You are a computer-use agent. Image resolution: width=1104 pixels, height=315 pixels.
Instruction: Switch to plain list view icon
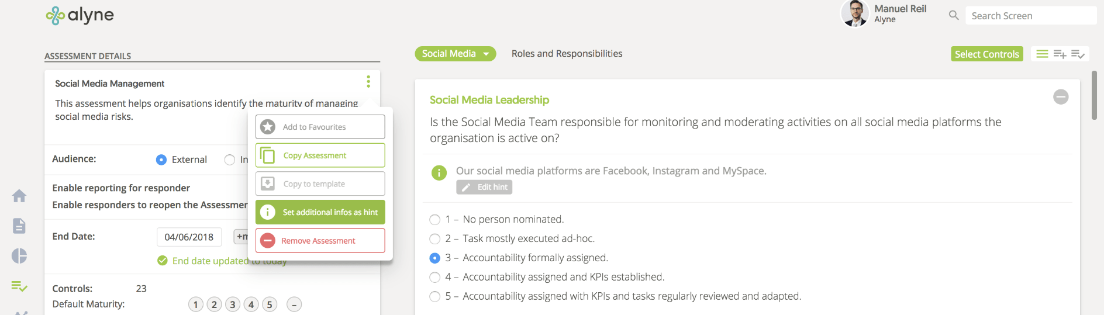click(1042, 54)
